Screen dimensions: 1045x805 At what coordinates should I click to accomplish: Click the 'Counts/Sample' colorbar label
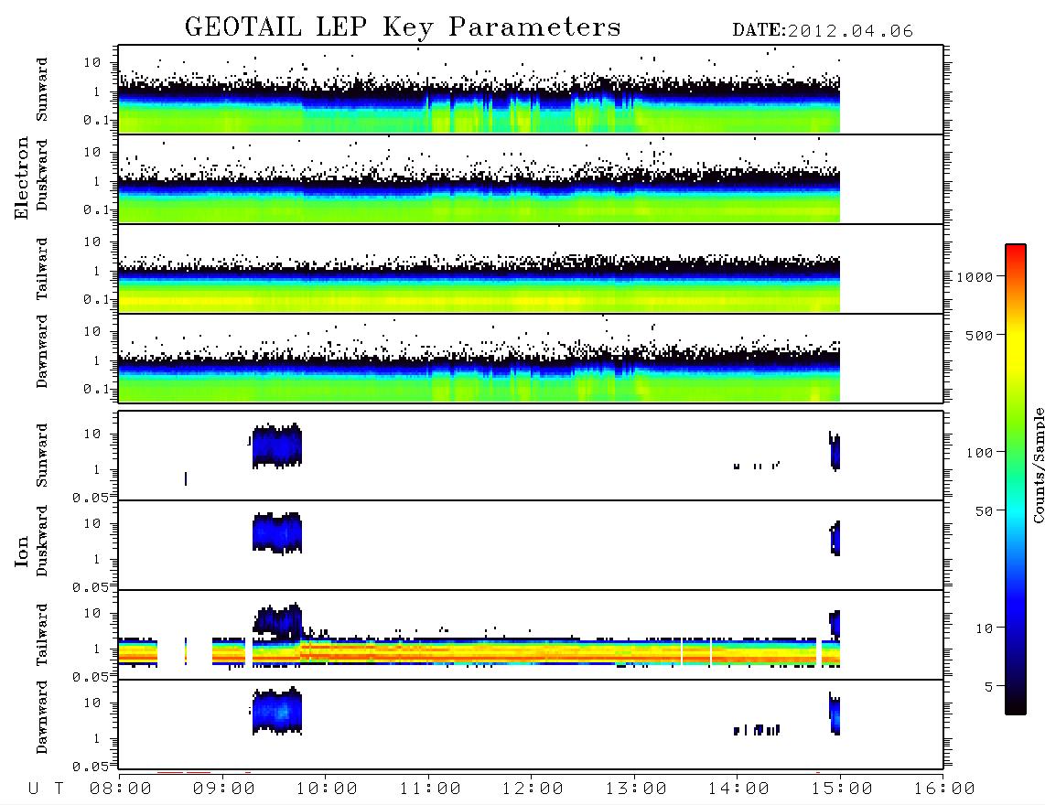(1038, 466)
